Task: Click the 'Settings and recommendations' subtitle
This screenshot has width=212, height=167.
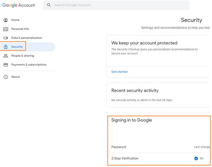Action: (175, 28)
